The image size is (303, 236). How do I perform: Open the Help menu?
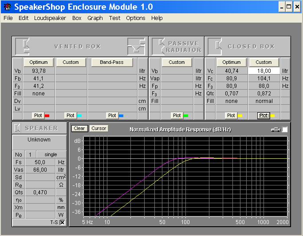157,18
